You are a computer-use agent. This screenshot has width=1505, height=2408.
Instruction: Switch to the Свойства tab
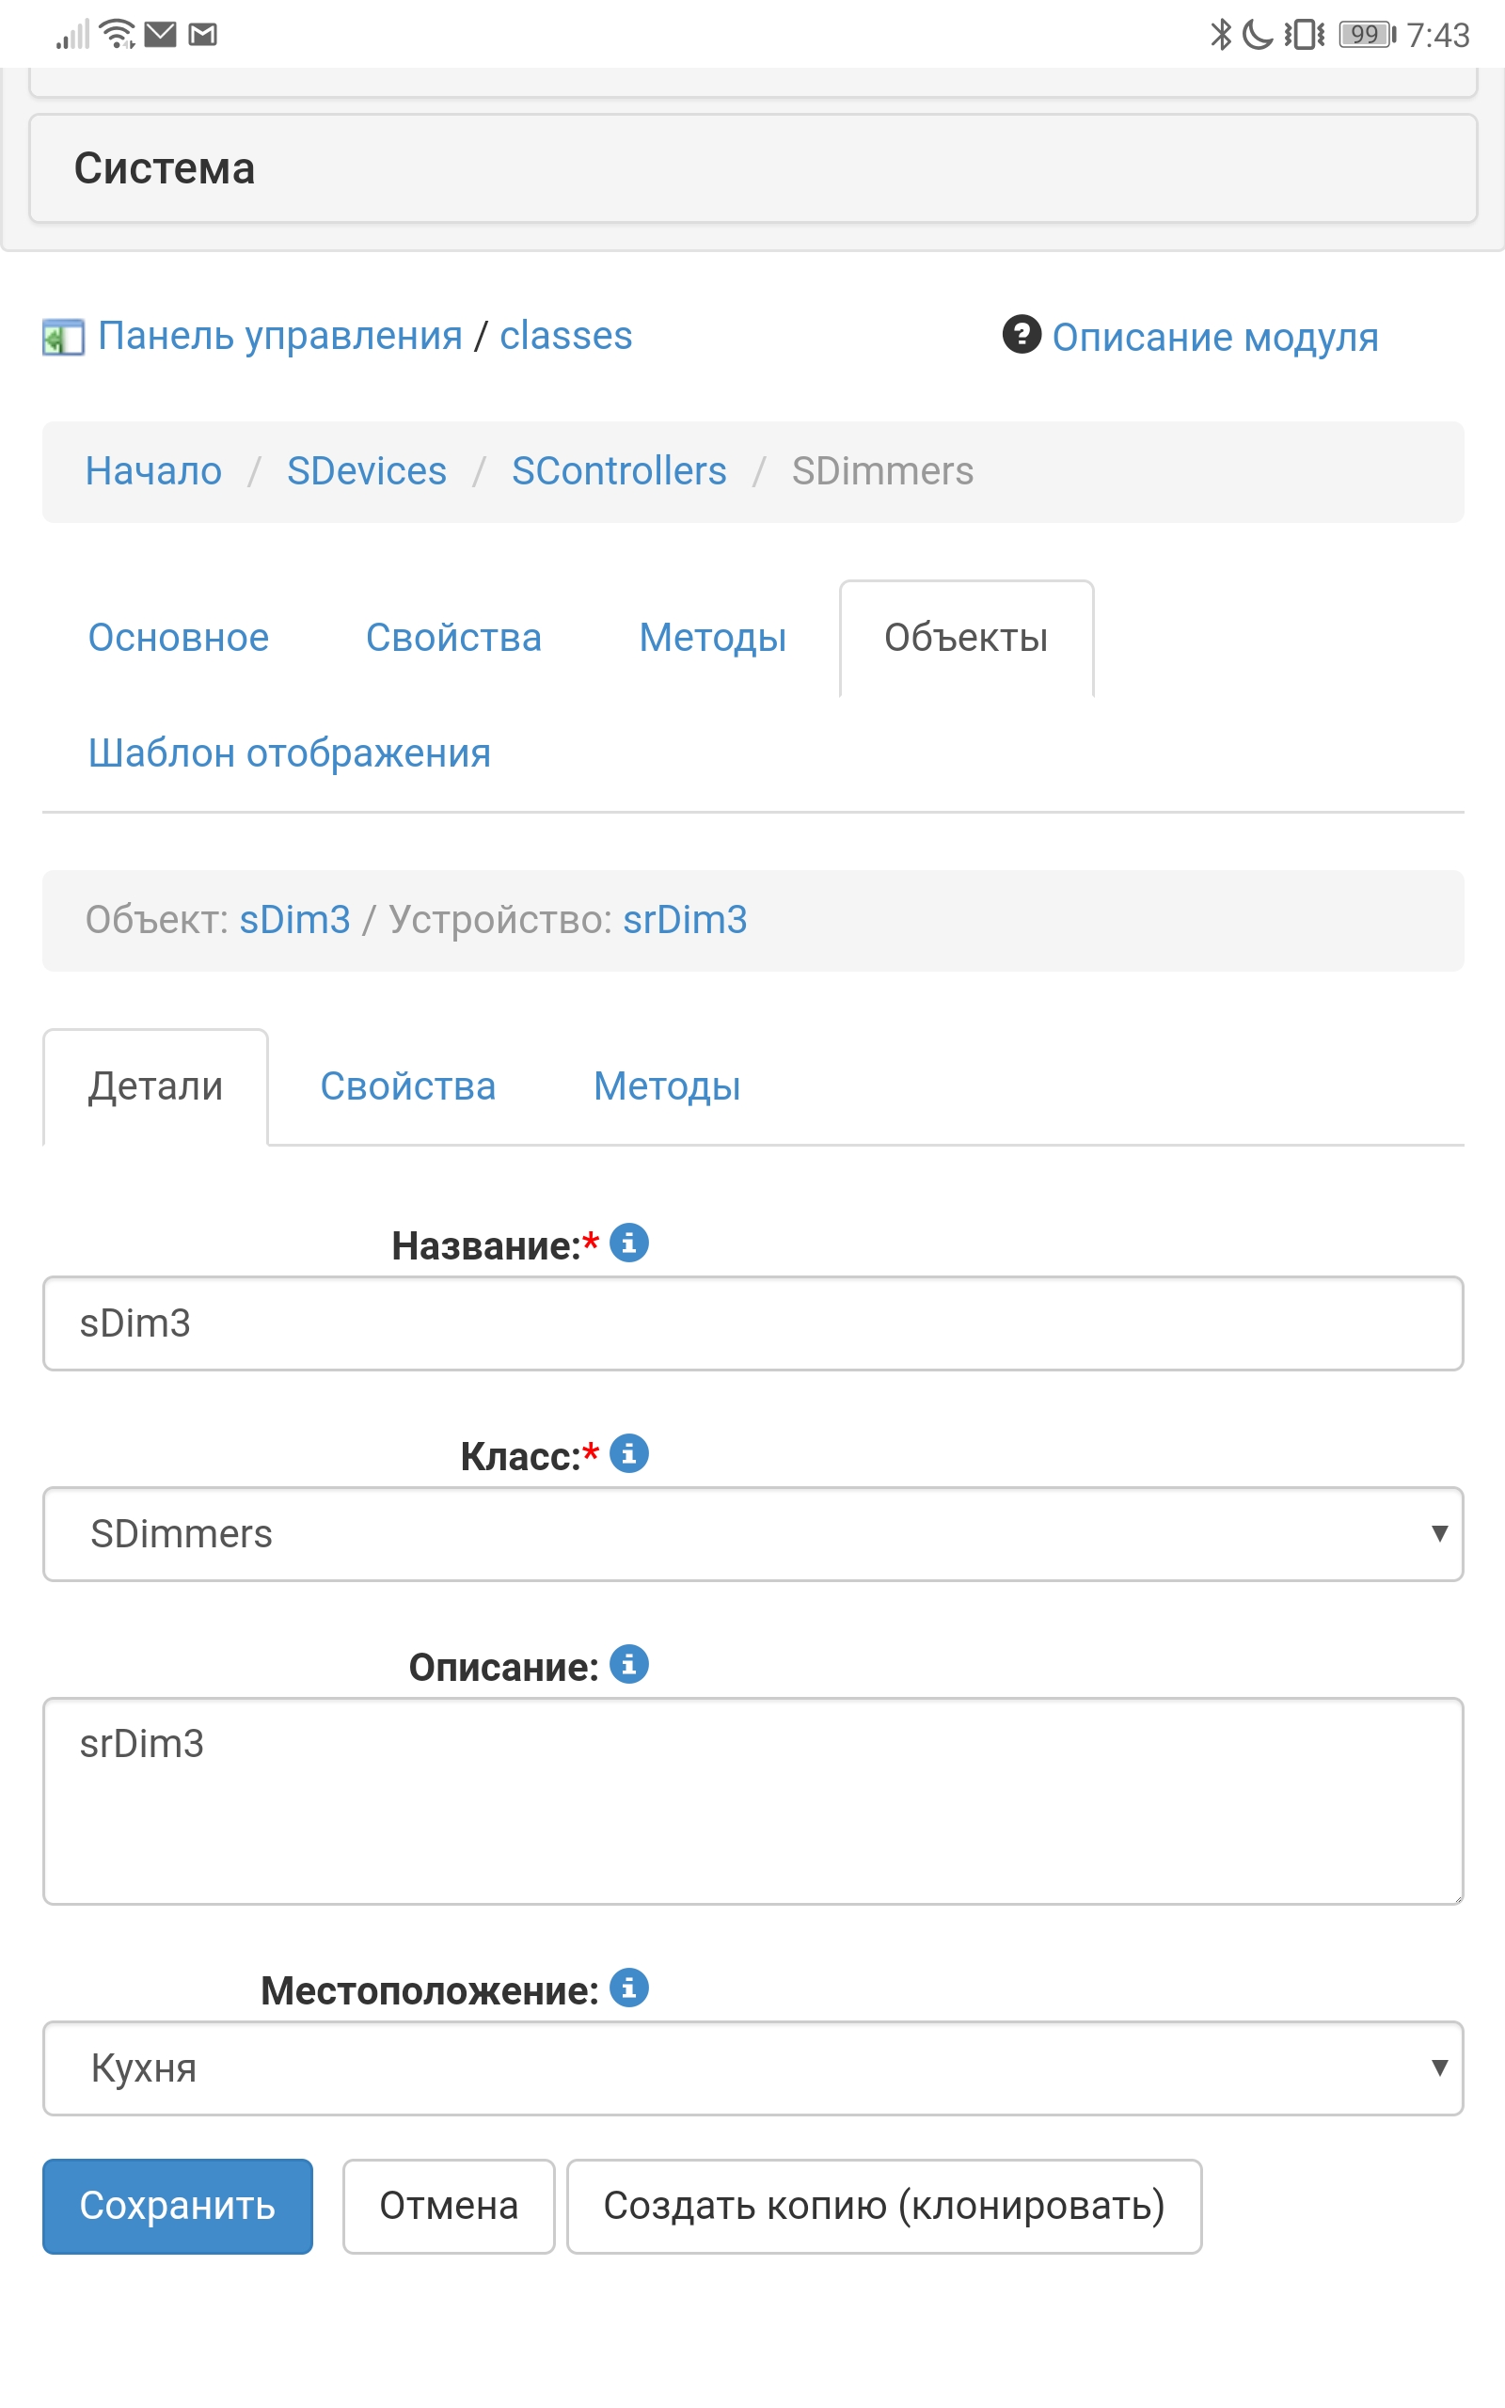(x=455, y=638)
